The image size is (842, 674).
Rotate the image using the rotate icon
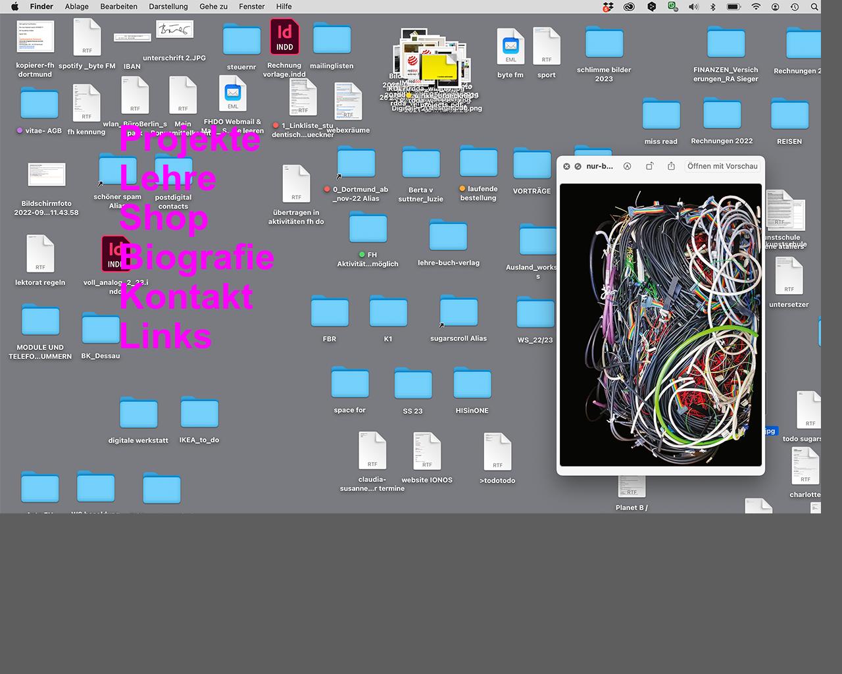click(649, 167)
